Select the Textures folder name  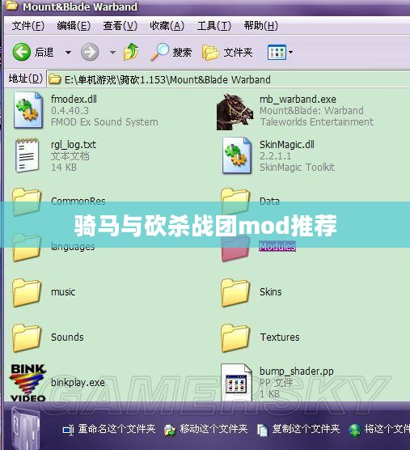click(280, 337)
